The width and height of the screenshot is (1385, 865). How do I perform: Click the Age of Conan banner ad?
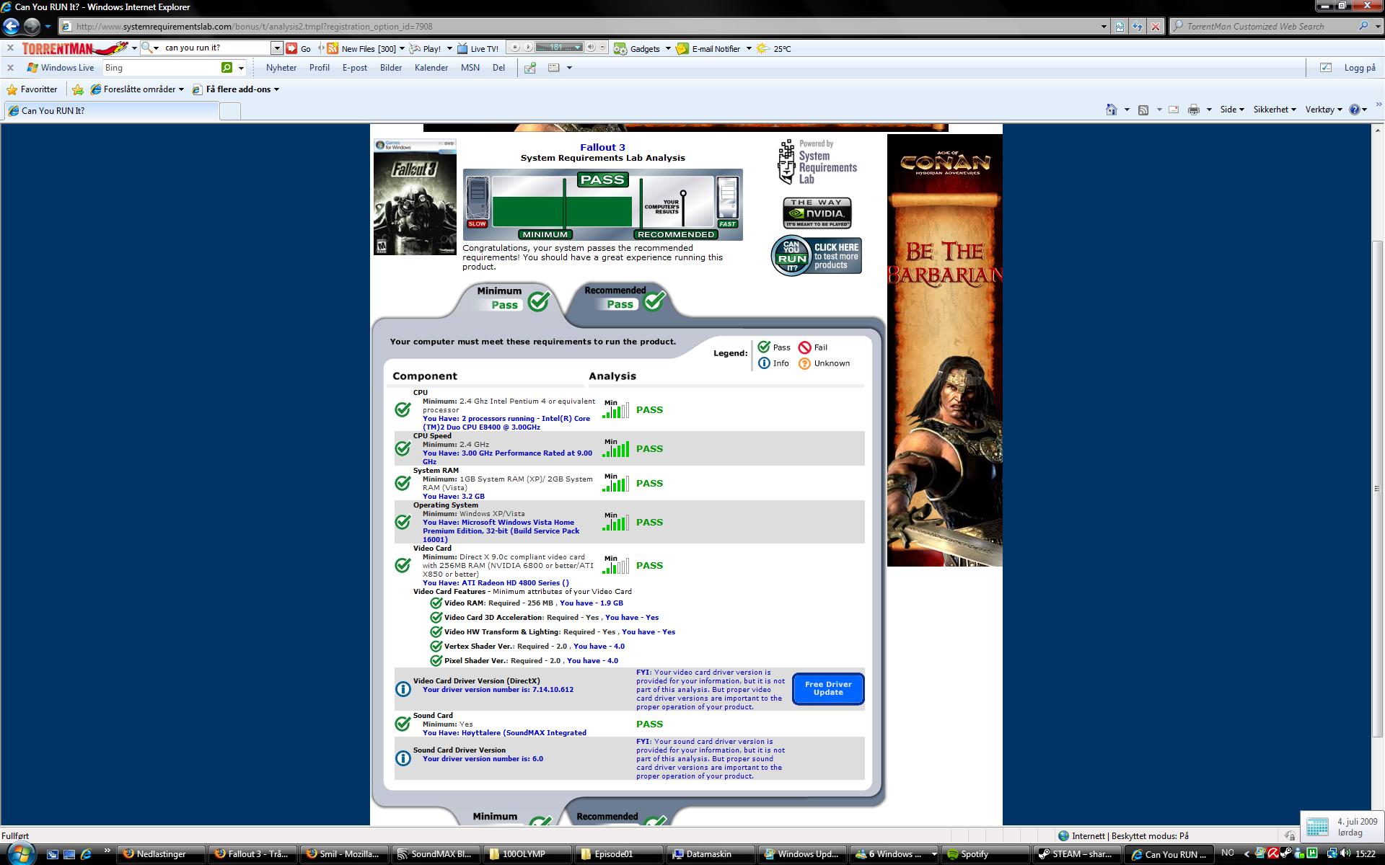(x=945, y=350)
